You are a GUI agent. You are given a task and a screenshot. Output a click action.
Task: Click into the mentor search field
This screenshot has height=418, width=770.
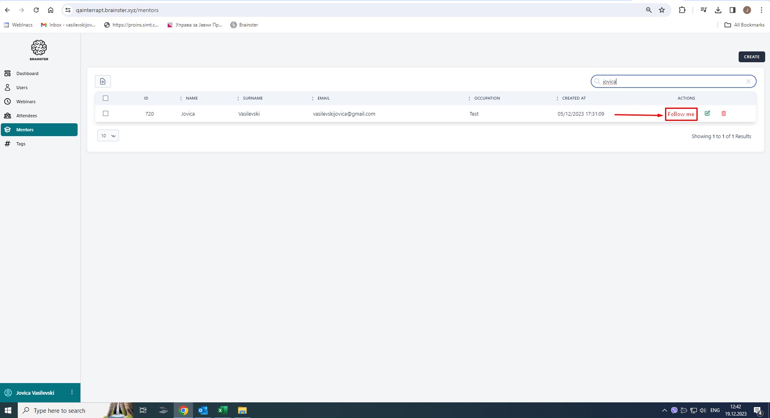(671, 82)
